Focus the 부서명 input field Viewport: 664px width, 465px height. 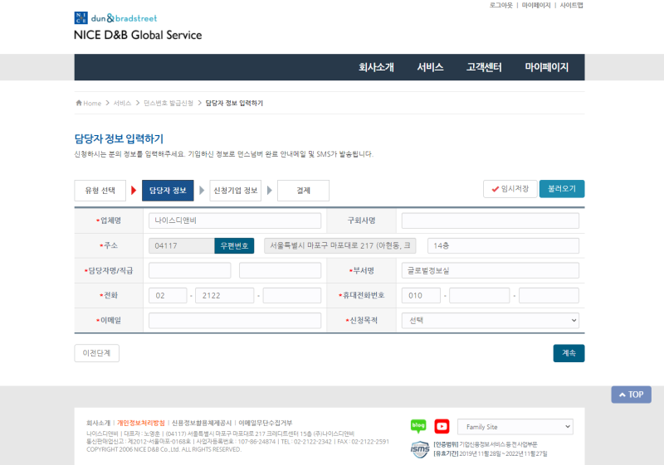pos(490,270)
